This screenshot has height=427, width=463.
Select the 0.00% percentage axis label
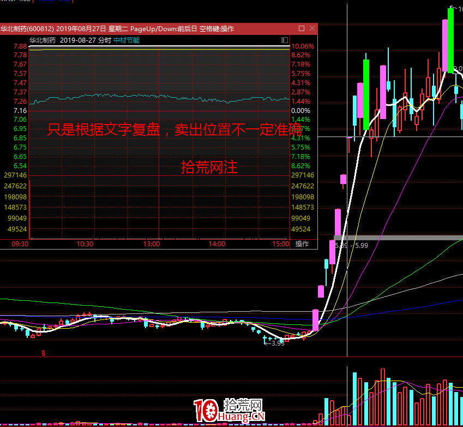300,111
